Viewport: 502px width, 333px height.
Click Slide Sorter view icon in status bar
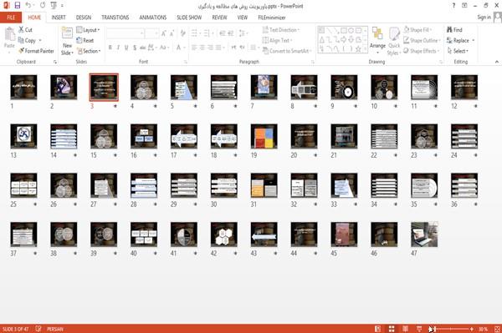point(392,329)
